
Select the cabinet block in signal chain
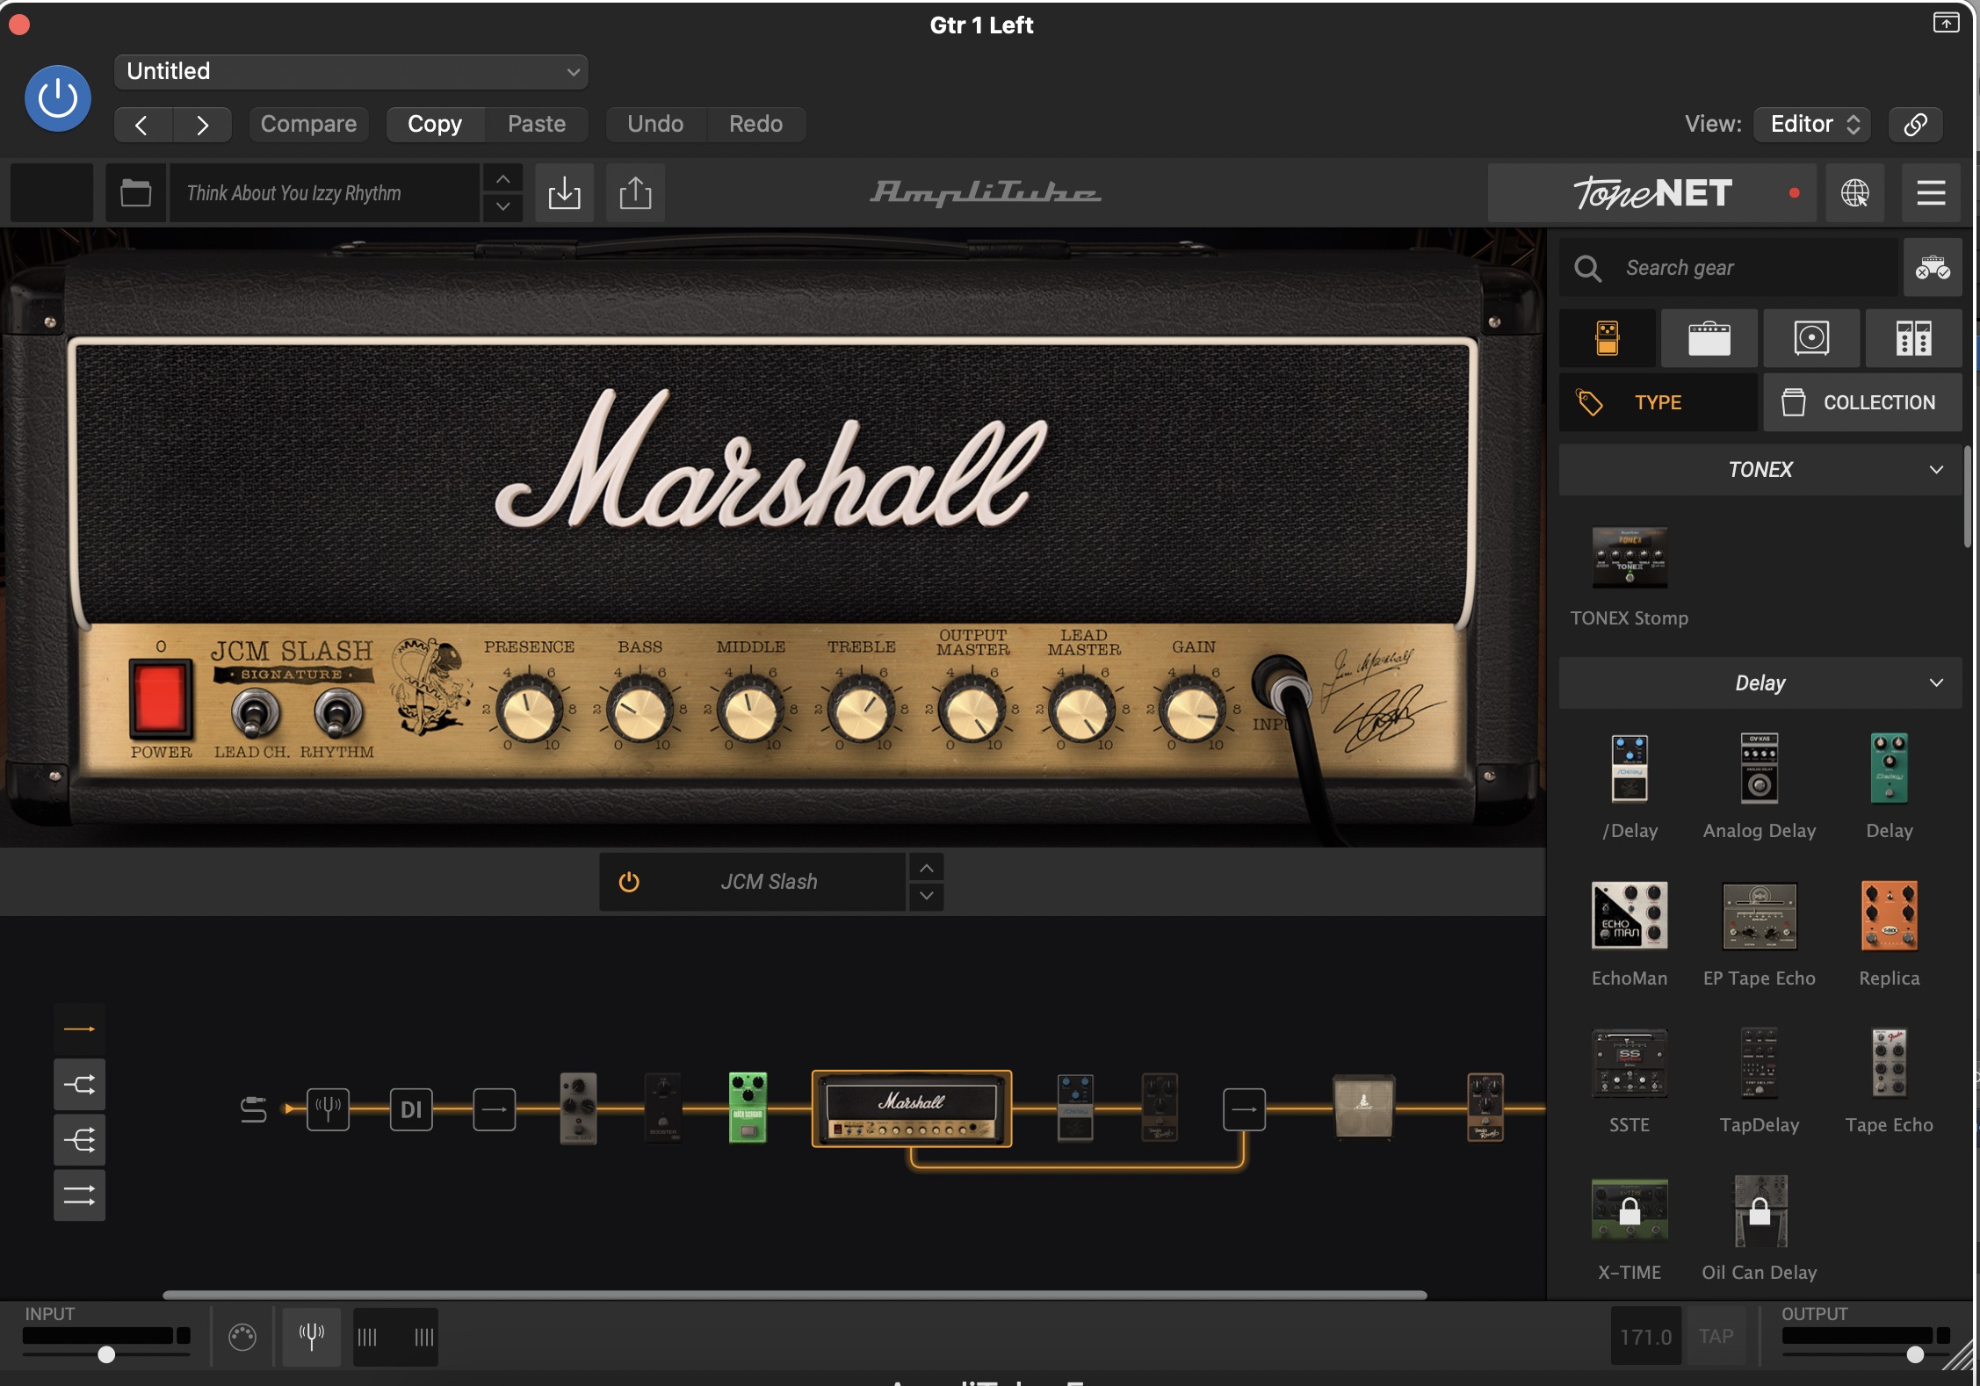1363,1107
